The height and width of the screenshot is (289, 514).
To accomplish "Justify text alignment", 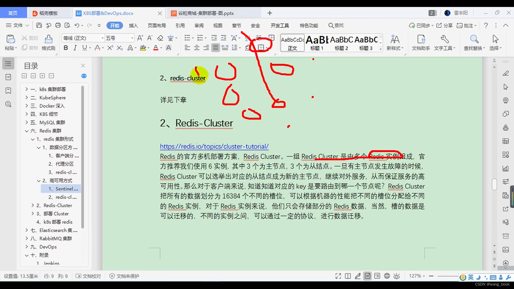I will point(216,48).
